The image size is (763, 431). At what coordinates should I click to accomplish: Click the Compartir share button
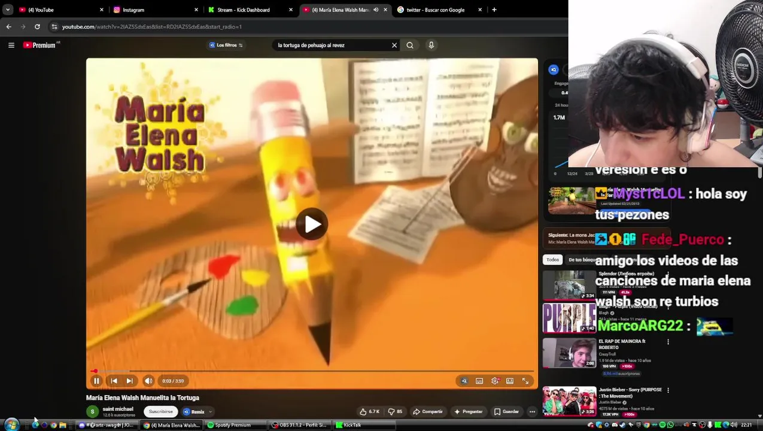pos(428,412)
